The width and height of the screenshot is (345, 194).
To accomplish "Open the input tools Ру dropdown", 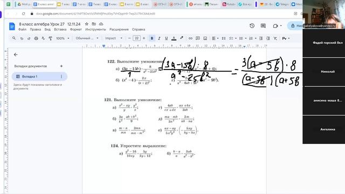I will coord(286,38).
